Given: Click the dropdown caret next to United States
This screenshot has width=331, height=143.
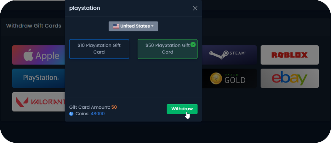Looking at the screenshot, I should [152, 26].
